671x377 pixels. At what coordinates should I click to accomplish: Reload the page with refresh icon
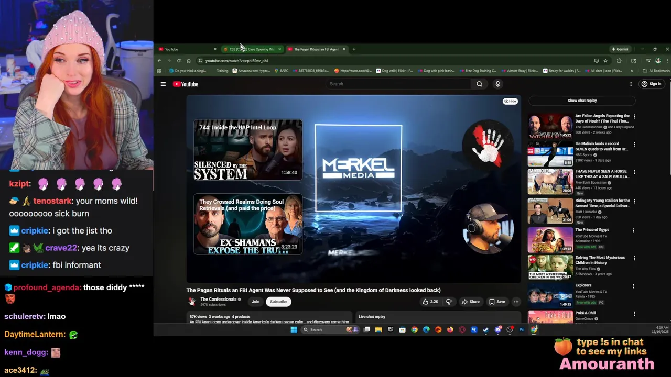point(179,61)
